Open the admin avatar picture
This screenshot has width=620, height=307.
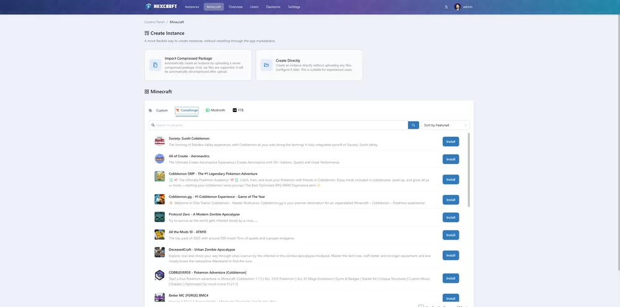click(458, 7)
